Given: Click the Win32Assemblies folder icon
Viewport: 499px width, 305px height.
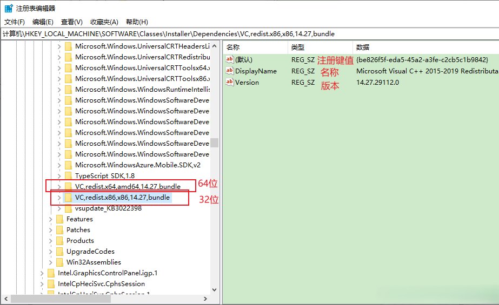Looking at the screenshot, I should click(x=59, y=262).
